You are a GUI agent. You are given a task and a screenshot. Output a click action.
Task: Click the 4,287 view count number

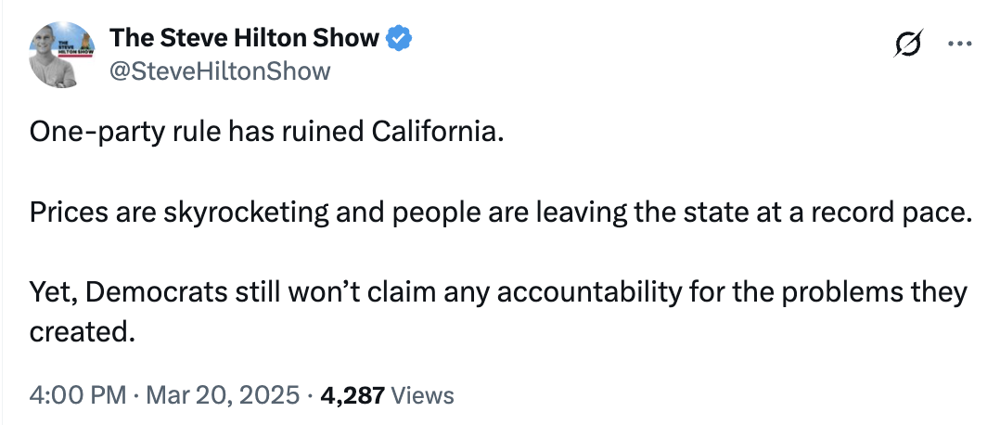click(x=353, y=395)
